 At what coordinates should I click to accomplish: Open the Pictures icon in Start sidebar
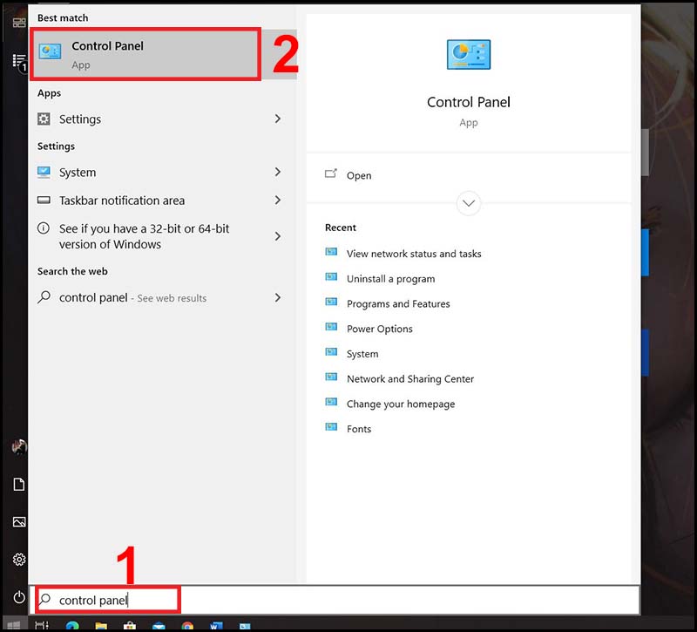tap(19, 521)
